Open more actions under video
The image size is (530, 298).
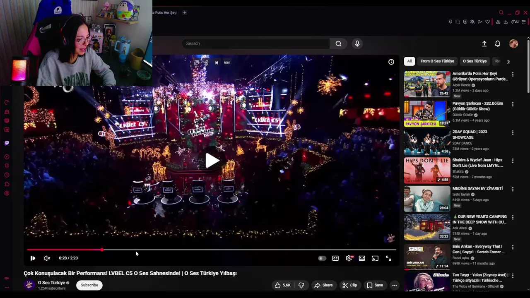[x=395, y=285]
